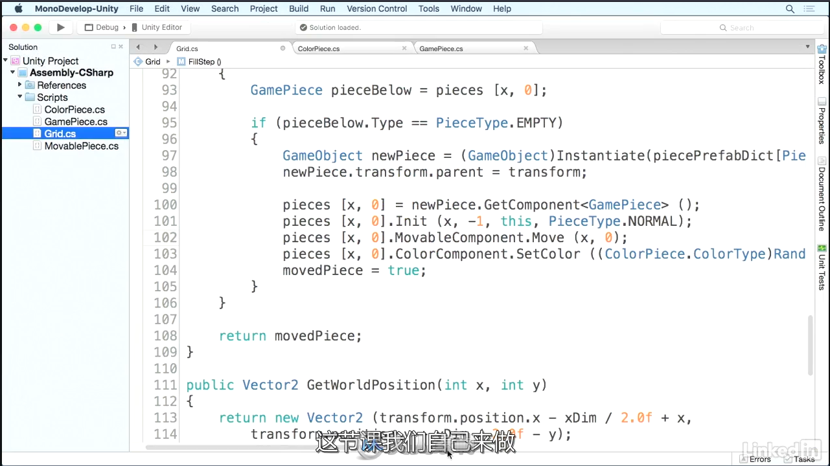The height and width of the screenshot is (466, 830).
Task: Open the MonoDevelop-Unity application menu
Action: click(77, 8)
